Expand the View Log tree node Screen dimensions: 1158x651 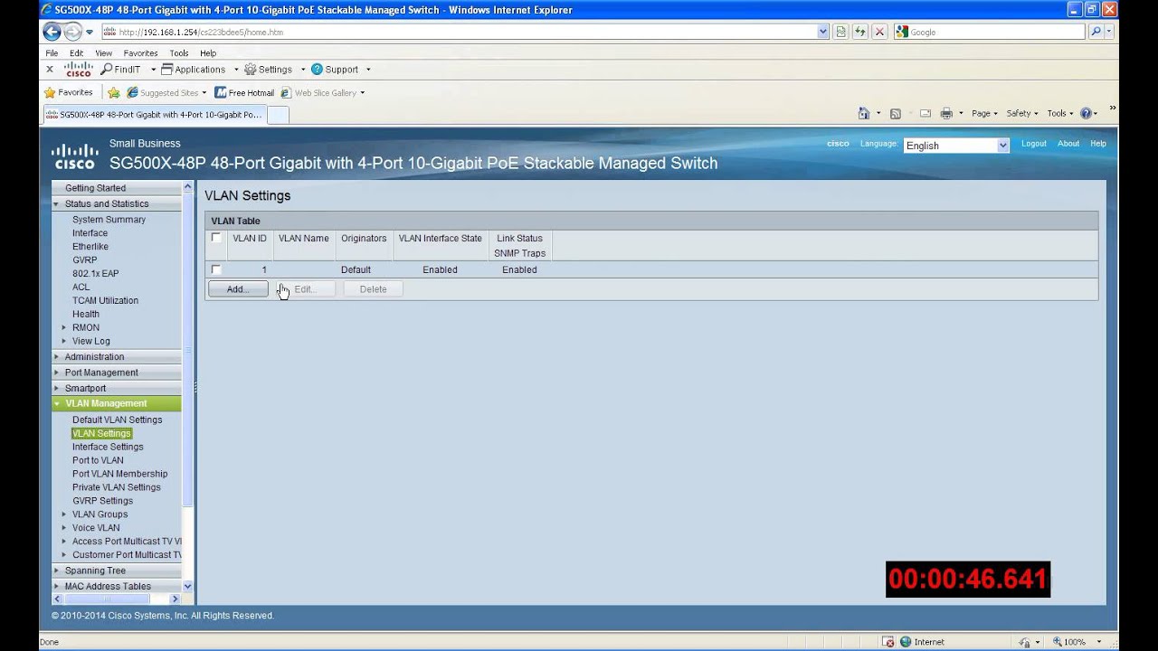(63, 341)
